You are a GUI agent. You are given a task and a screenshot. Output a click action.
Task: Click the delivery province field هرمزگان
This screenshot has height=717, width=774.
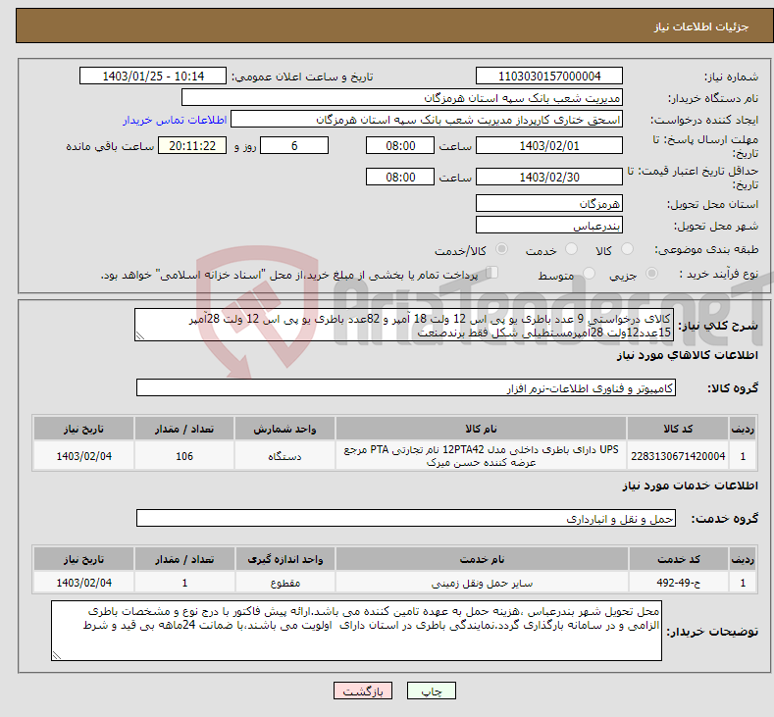[x=549, y=204]
